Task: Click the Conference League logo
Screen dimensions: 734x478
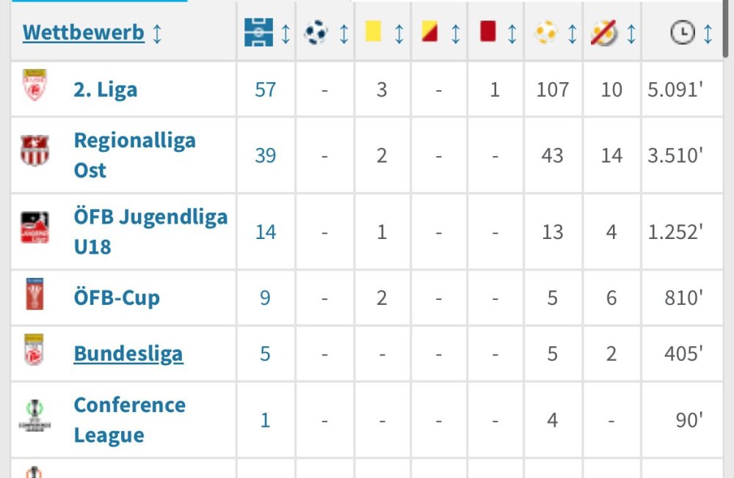Action: coord(34,416)
